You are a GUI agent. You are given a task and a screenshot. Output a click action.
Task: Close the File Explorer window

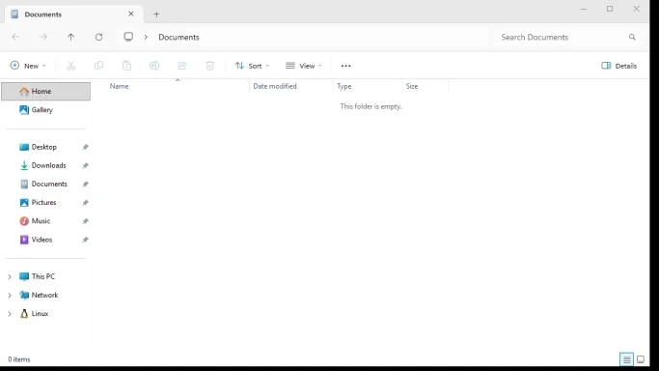636,9
